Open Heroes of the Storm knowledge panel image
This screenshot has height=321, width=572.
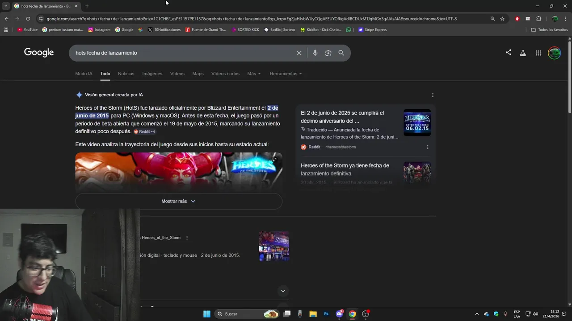tap(274, 246)
